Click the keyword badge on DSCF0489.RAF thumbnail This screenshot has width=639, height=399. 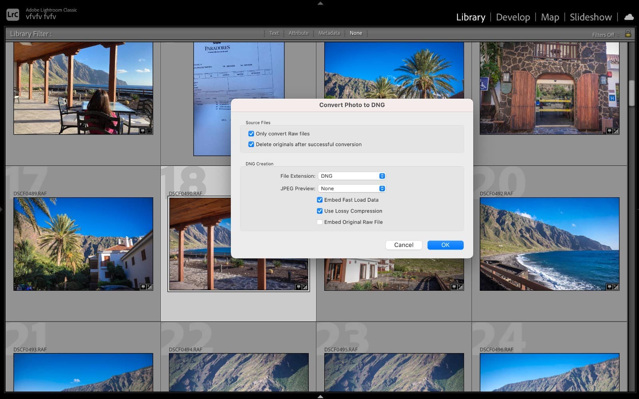tap(143, 287)
